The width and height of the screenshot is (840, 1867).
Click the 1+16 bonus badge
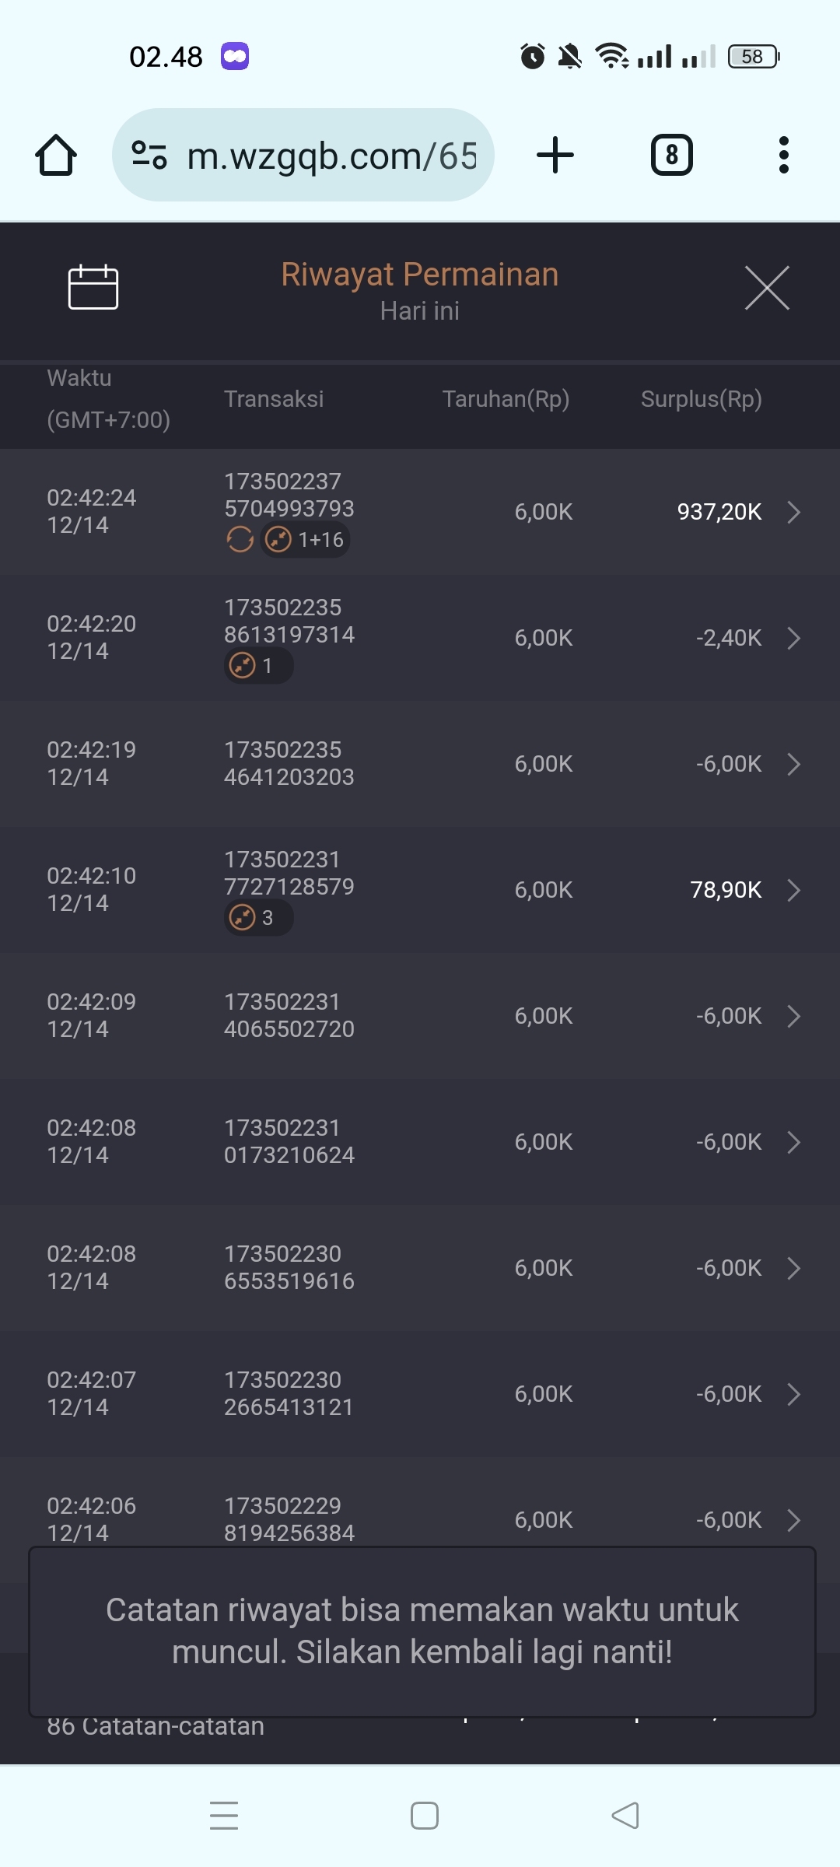(x=306, y=539)
